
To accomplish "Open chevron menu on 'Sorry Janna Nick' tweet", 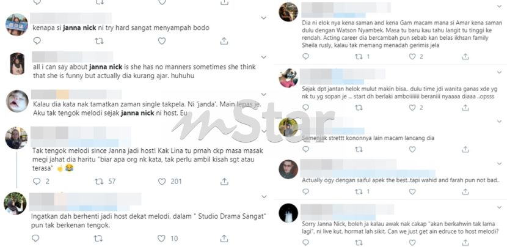I will pyautogui.click(x=499, y=207).
